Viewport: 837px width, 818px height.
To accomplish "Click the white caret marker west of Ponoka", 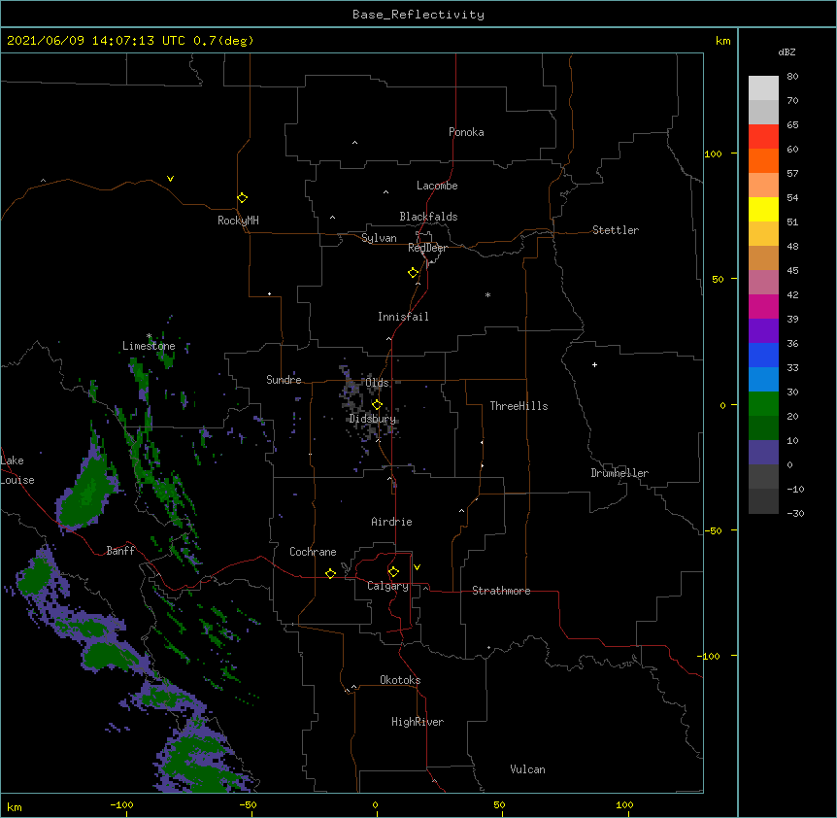I will (354, 143).
